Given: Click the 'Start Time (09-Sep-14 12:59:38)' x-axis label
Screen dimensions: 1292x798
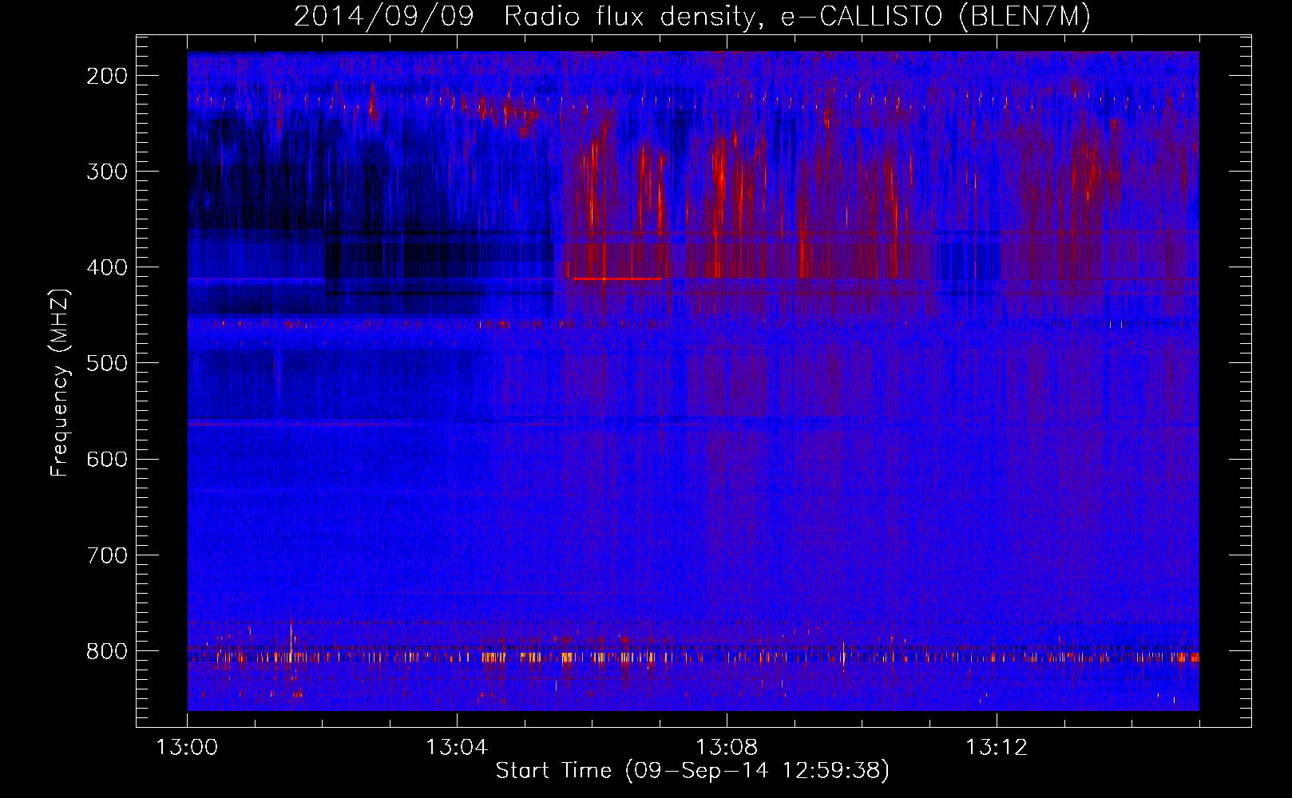Looking at the screenshot, I should point(692,771).
